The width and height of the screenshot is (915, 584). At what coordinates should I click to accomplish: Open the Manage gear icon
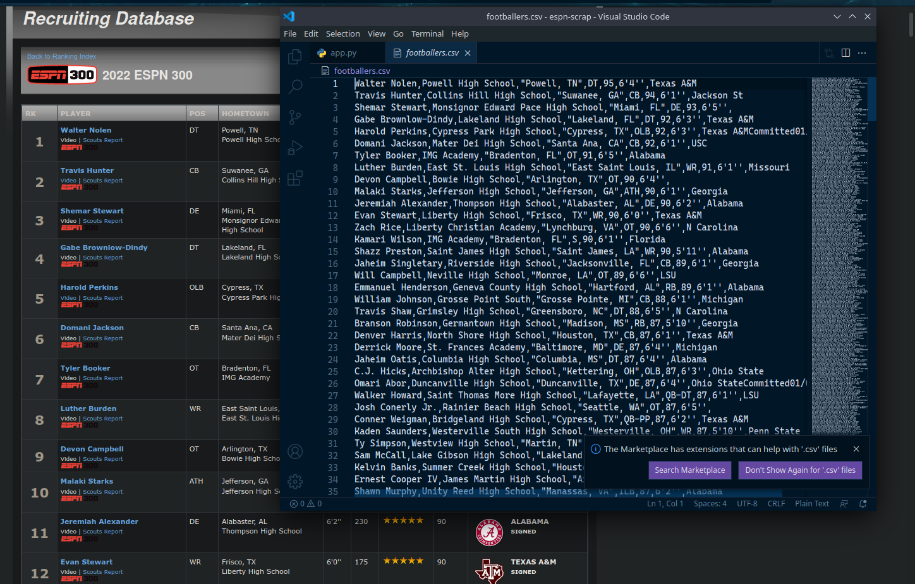pyautogui.click(x=294, y=482)
